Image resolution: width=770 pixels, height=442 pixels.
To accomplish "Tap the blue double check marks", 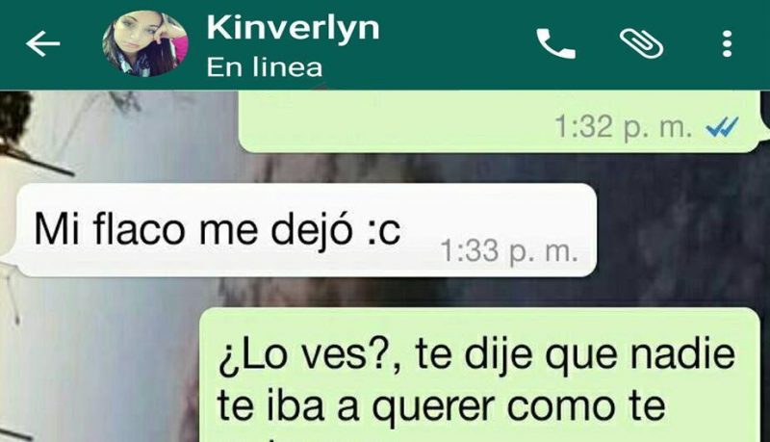I will pyautogui.click(x=722, y=128).
